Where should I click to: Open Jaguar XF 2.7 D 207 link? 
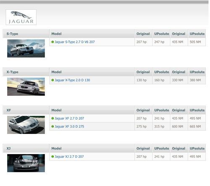tap(69, 118)
